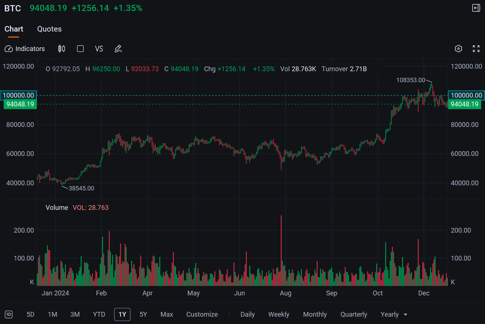Click the VOL: 28.763 value
The width and height of the screenshot is (485, 324).
pyautogui.click(x=91, y=208)
